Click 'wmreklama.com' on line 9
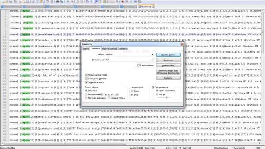265x149 pixels. click(48, 34)
